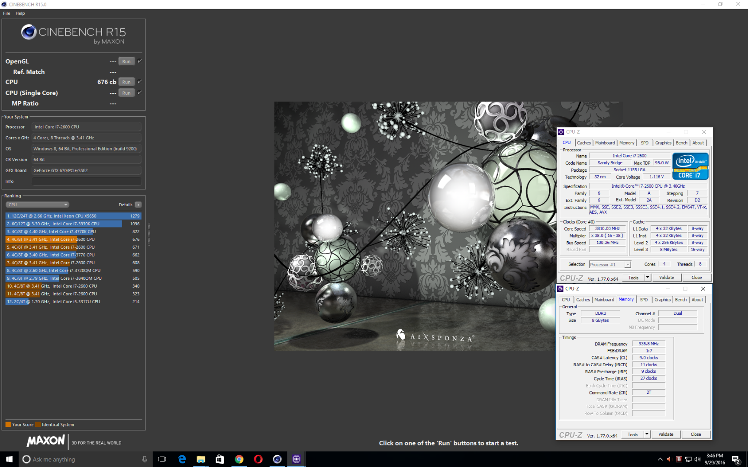Open Opera browser from the taskbar
Image resolution: width=748 pixels, height=467 pixels.
[x=258, y=459]
